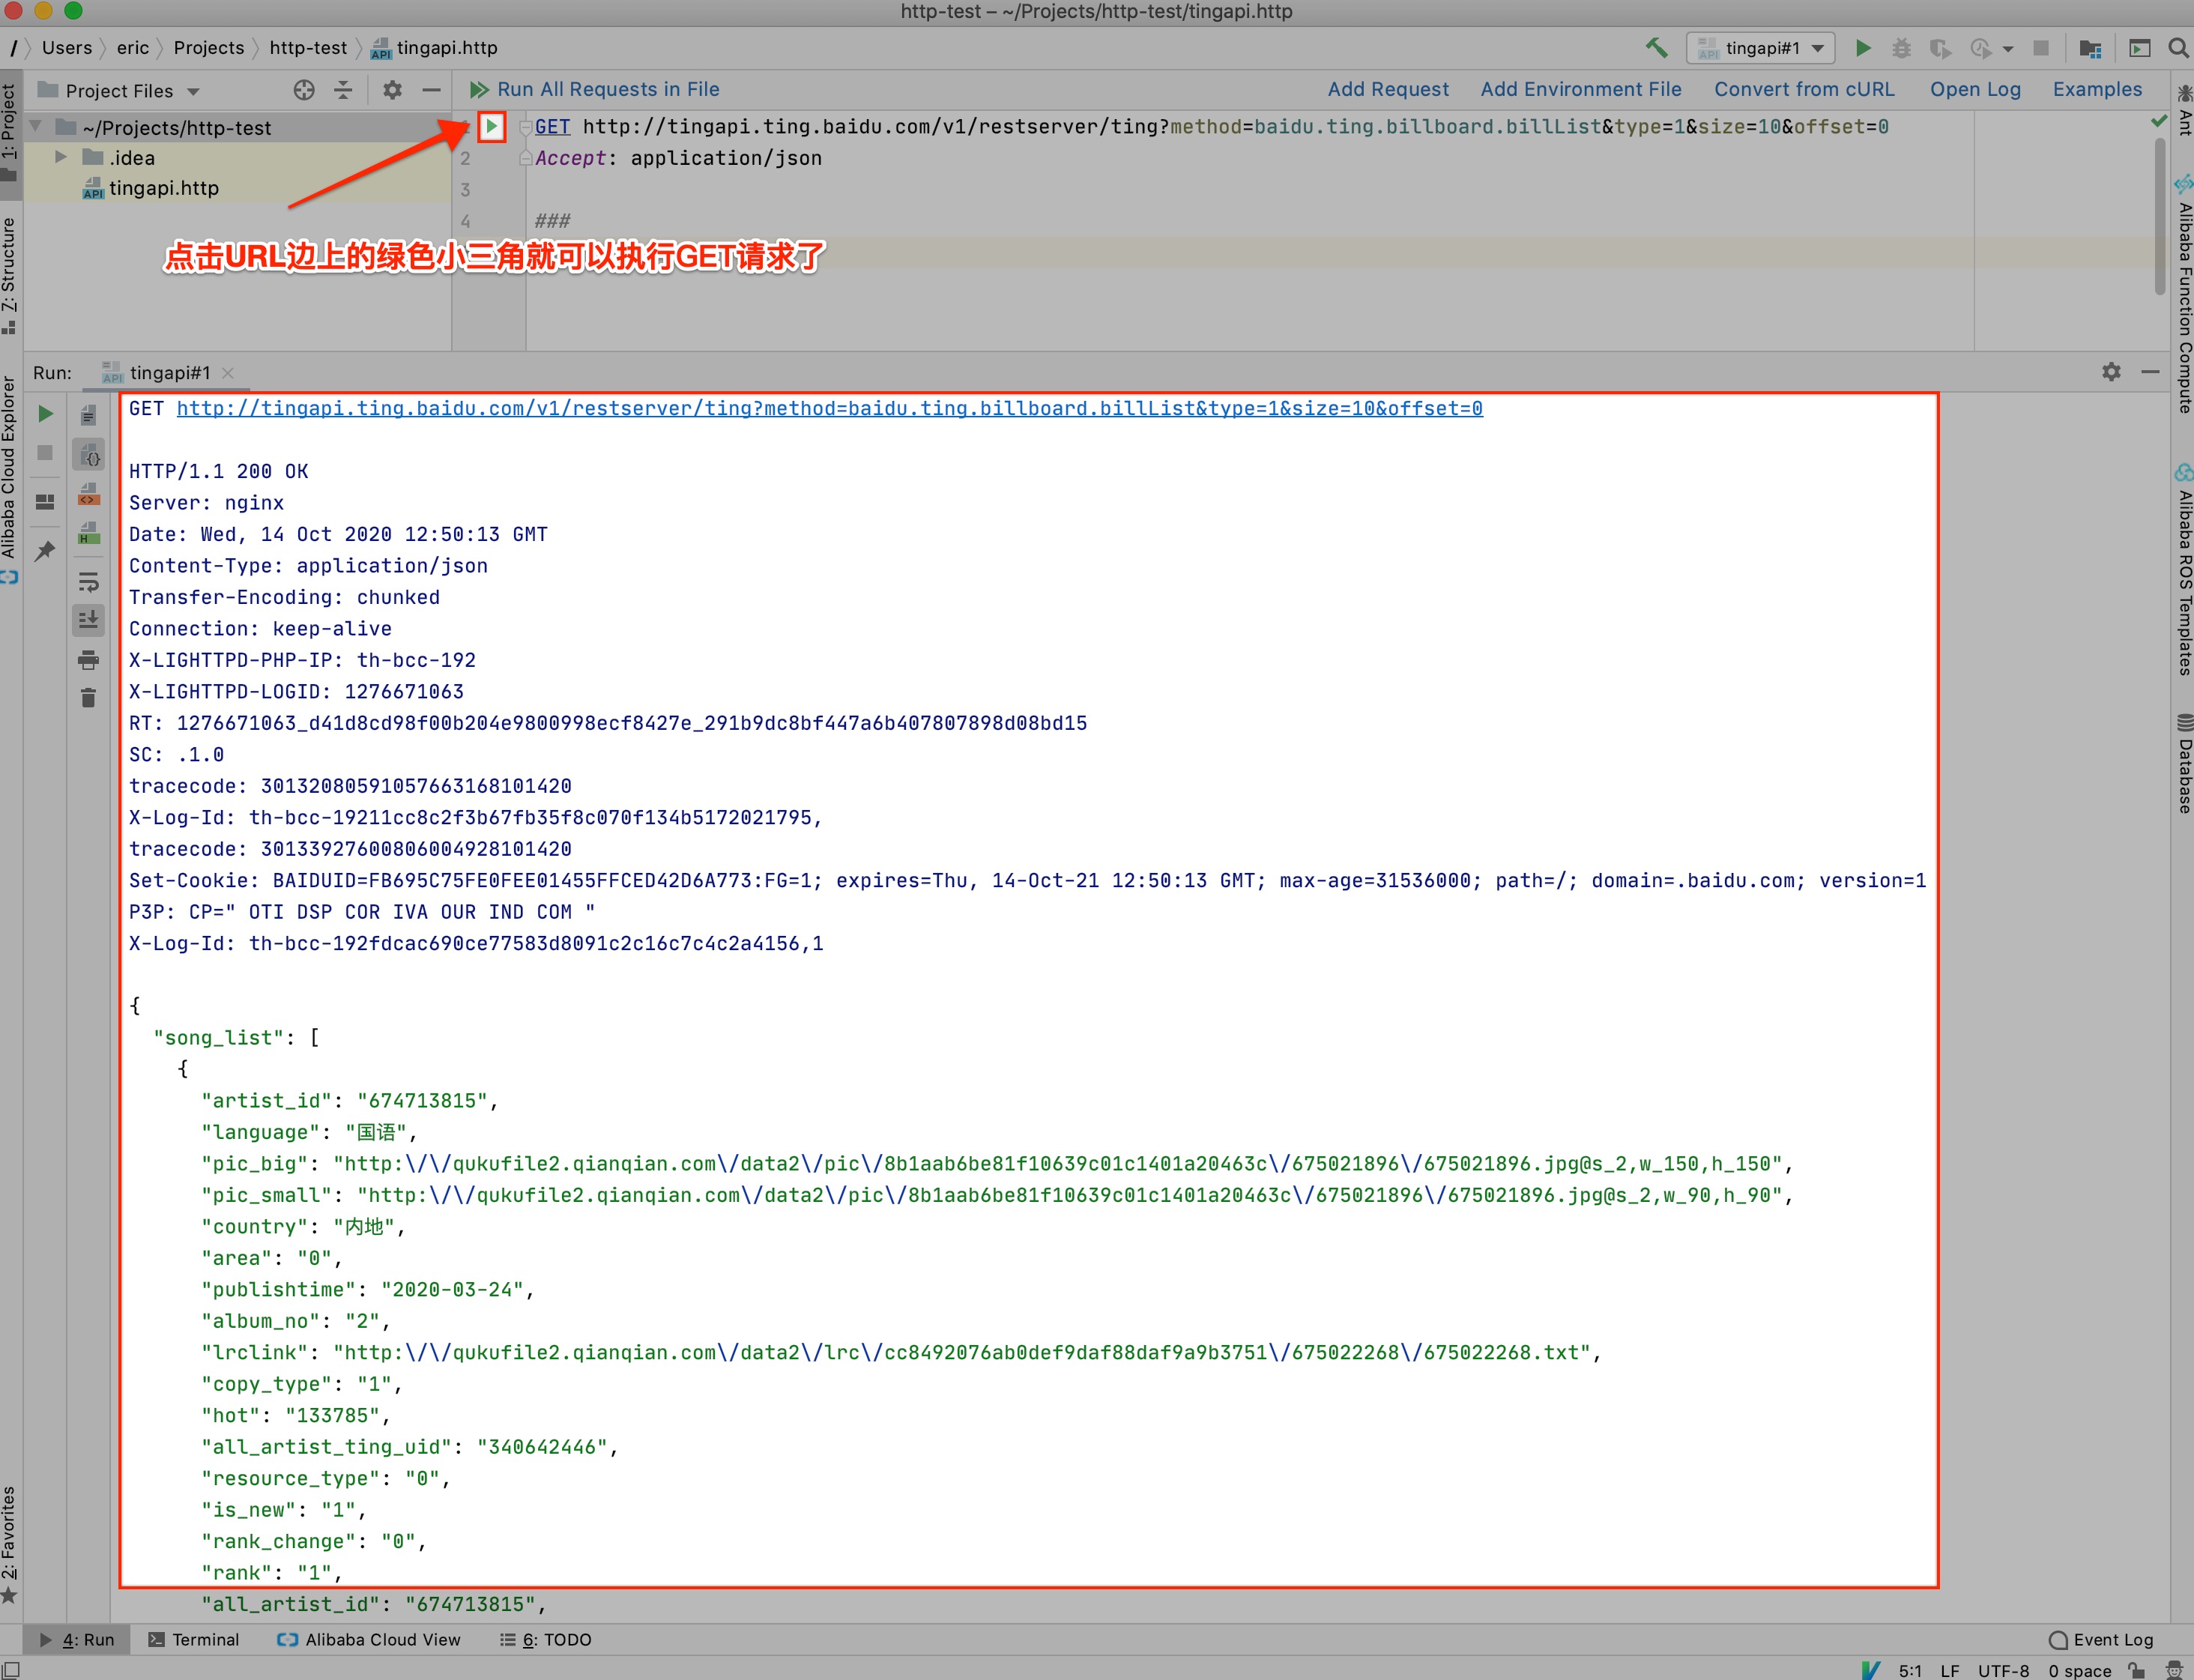The width and height of the screenshot is (2194, 1680).
Task: Minimize the Run tool window with the minus icon
Action: [2151, 372]
